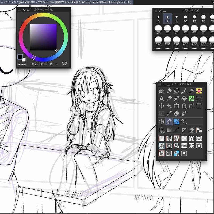The image size is (214, 214).
Task: Select the triangle Ruler tool
Action: (x=184, y=130)
